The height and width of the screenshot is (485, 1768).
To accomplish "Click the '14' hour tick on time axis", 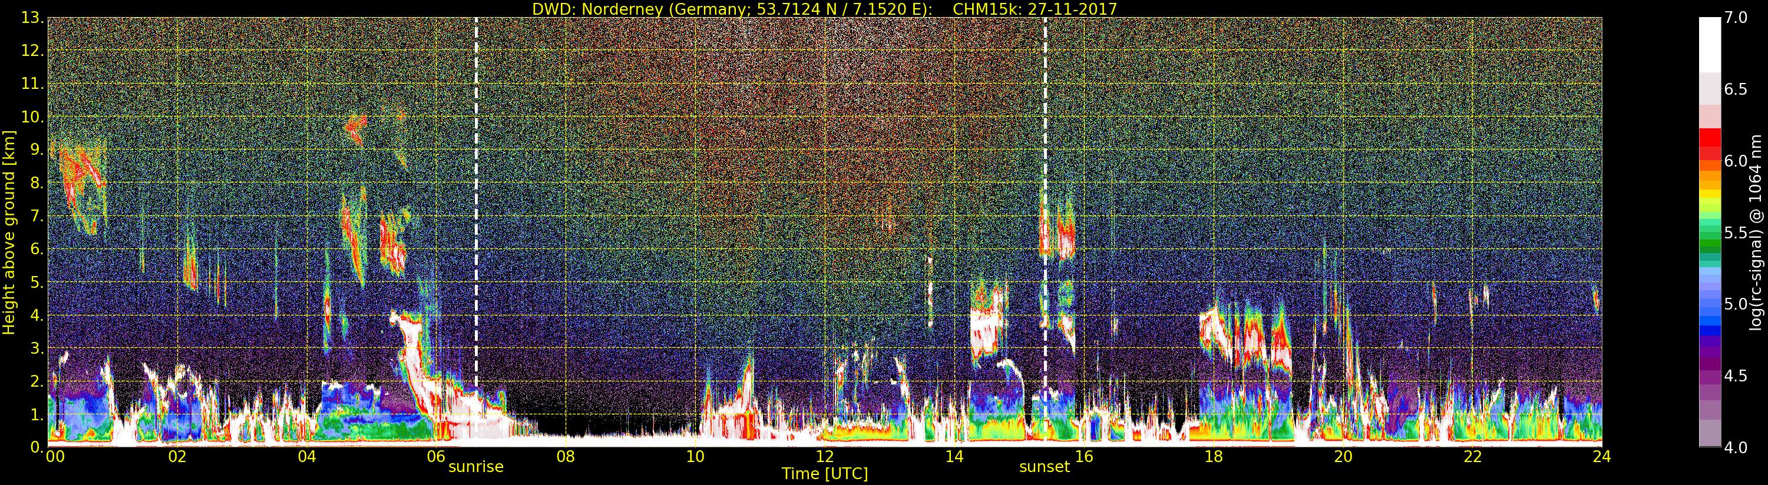I will point(954,457).
